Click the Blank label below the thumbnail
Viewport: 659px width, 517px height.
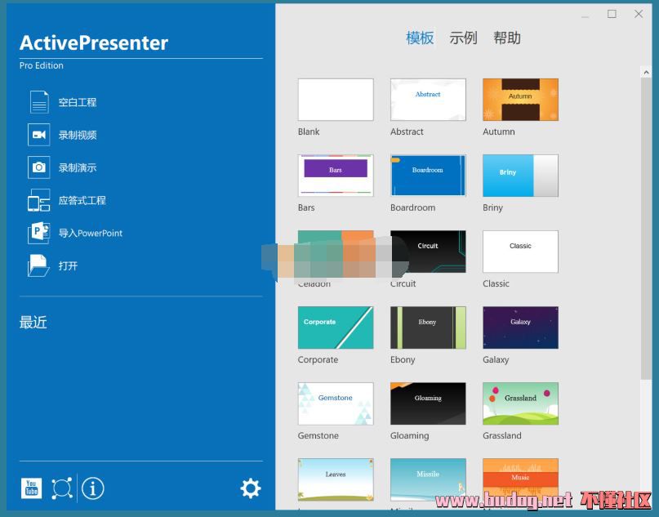(309, 131)
